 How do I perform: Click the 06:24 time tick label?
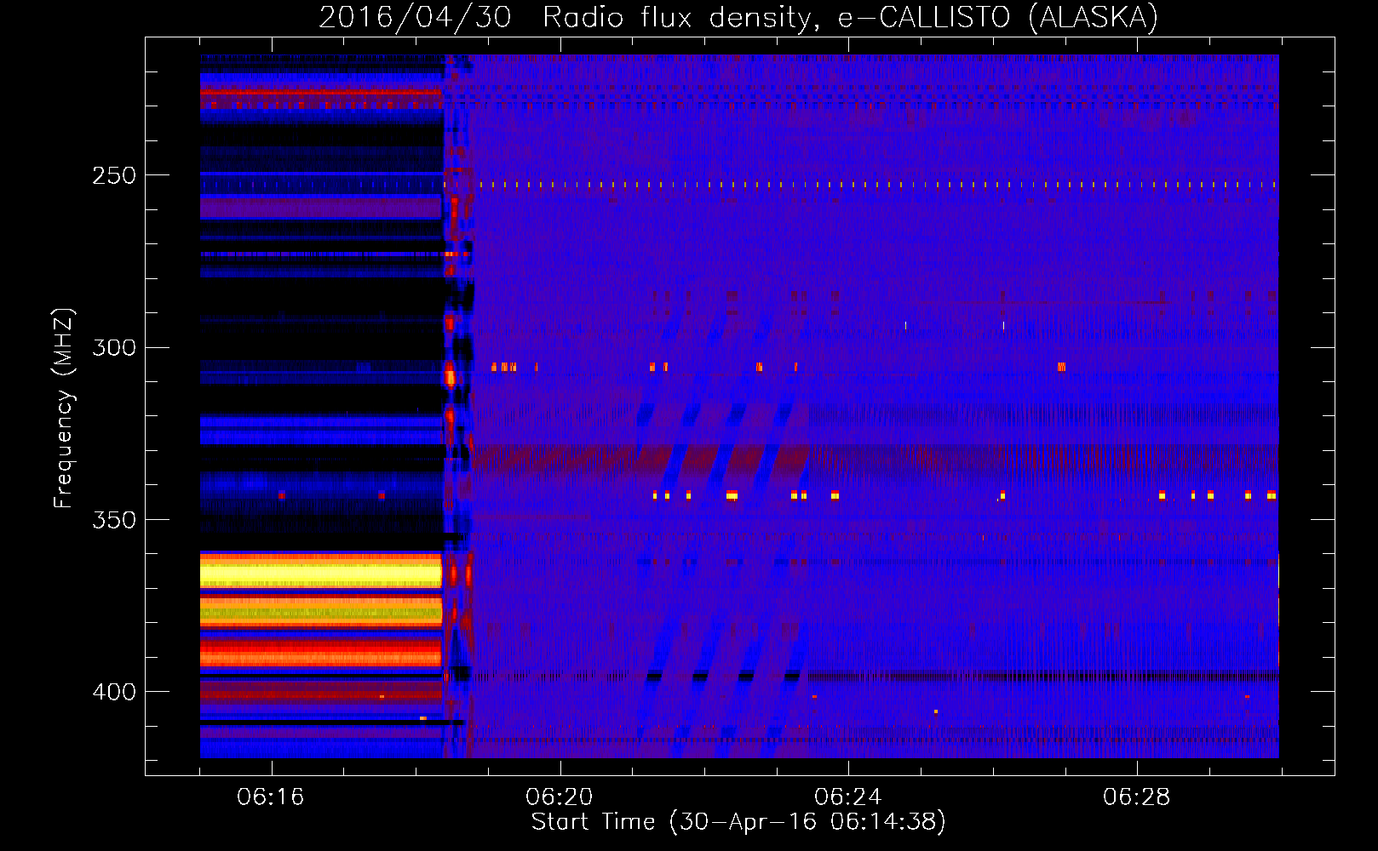click(848, 797)
